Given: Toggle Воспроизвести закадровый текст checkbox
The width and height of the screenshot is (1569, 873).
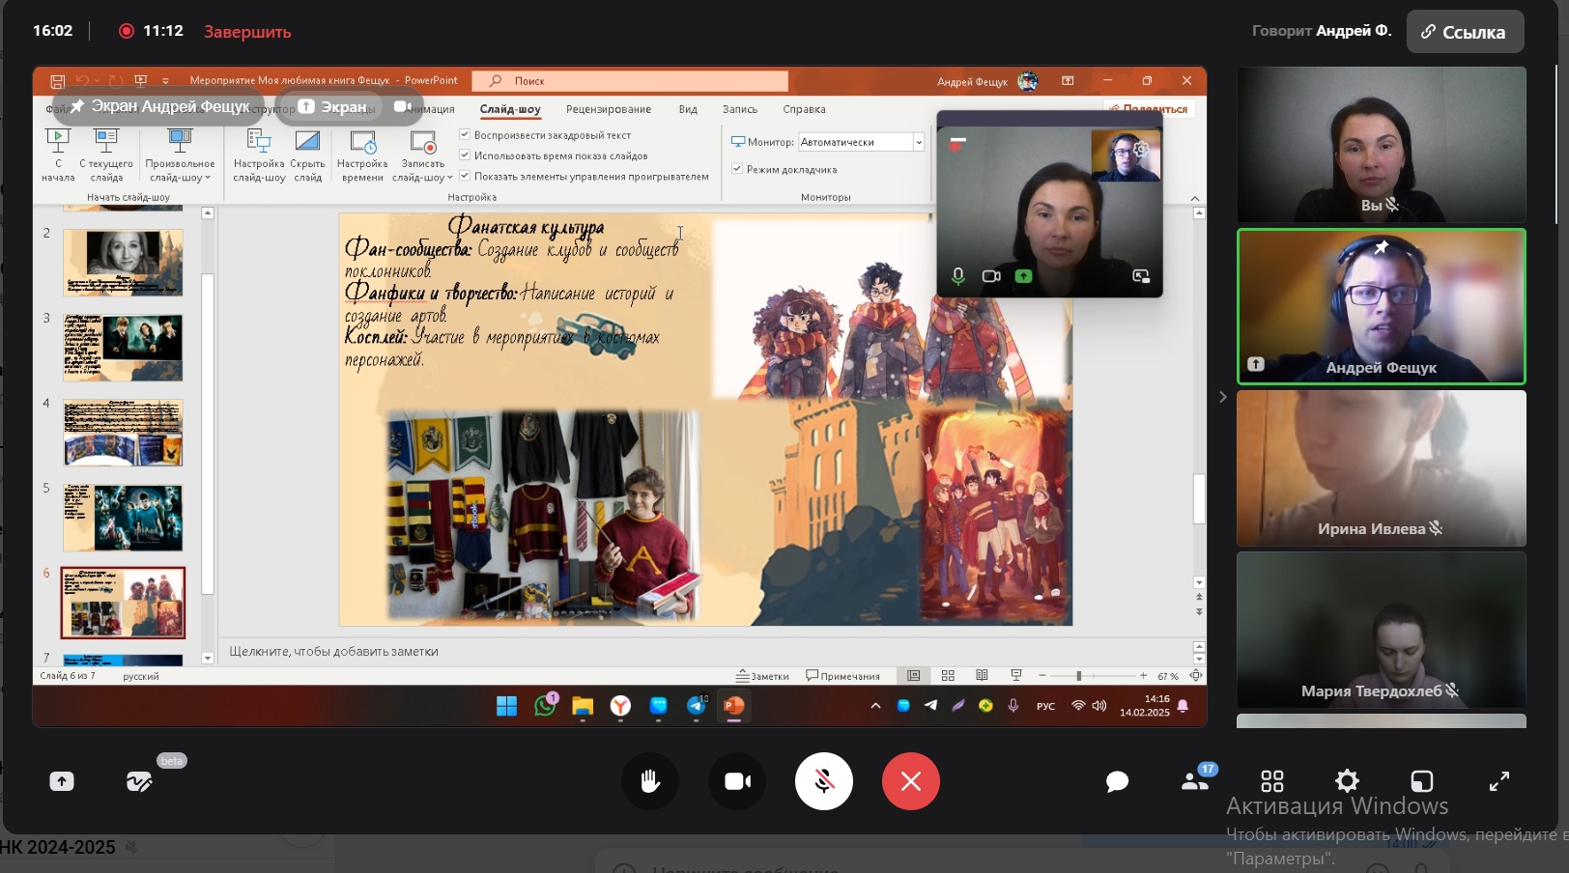Looking at the screenshot, I should click(465, 134).
